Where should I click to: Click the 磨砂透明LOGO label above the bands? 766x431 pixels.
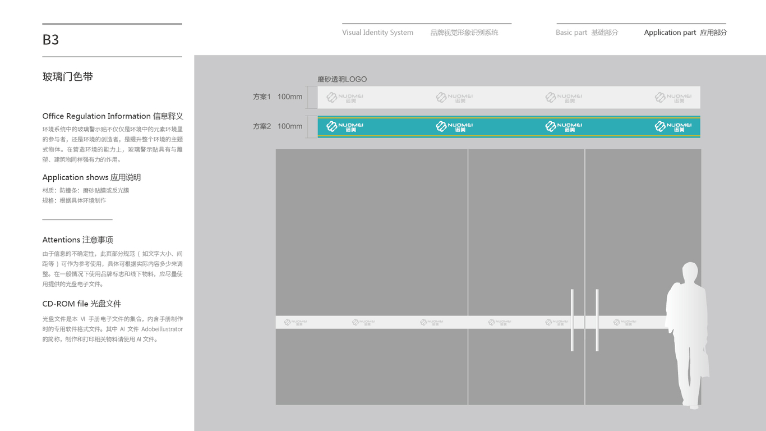[342, 79]
